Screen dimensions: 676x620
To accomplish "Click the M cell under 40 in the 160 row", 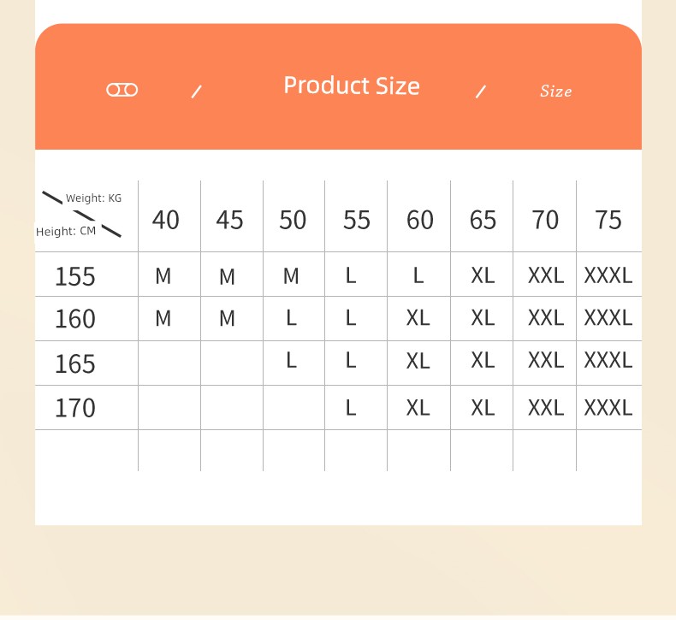I will coord(163,318).
